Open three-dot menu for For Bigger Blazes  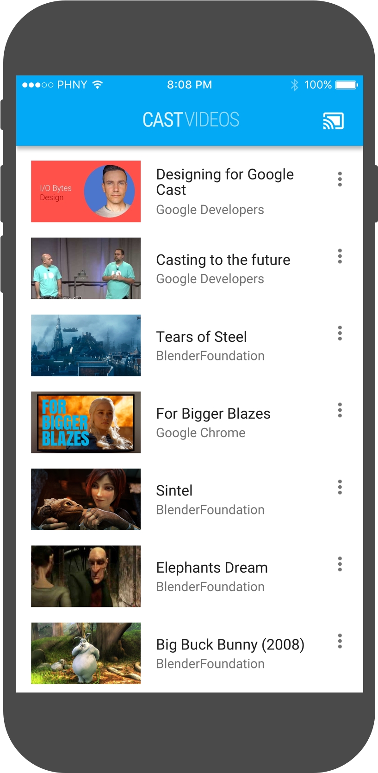coord(340,410)
